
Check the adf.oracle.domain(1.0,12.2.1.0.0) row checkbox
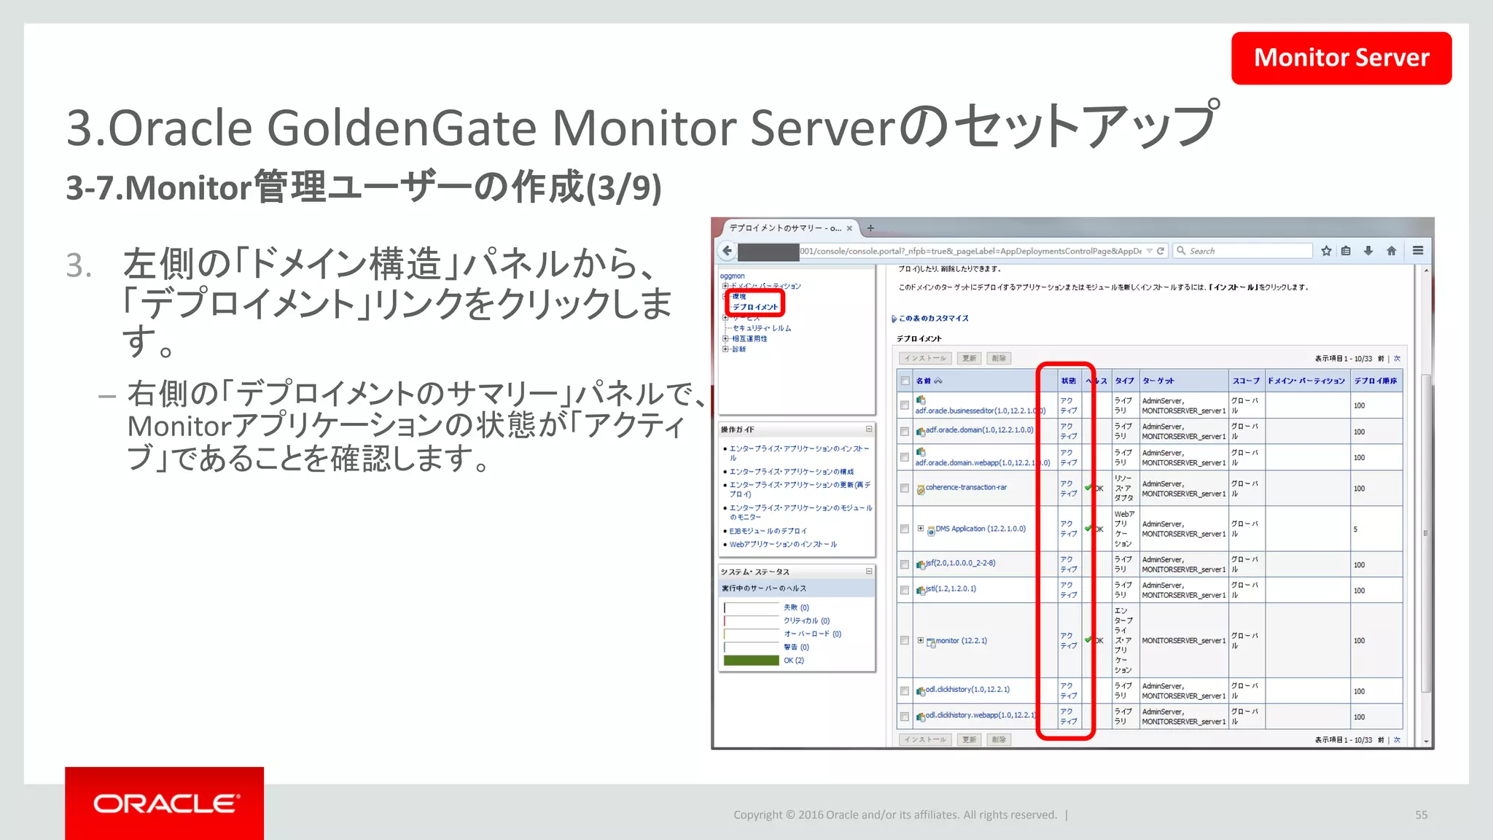tap(905, 431)
